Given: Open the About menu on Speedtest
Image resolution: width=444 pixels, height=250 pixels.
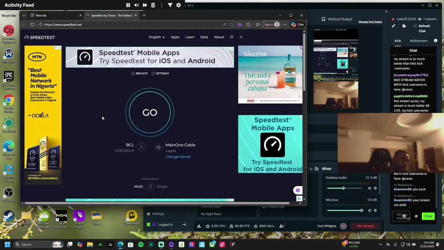Looking at the screenshot, I should point(219,37).
